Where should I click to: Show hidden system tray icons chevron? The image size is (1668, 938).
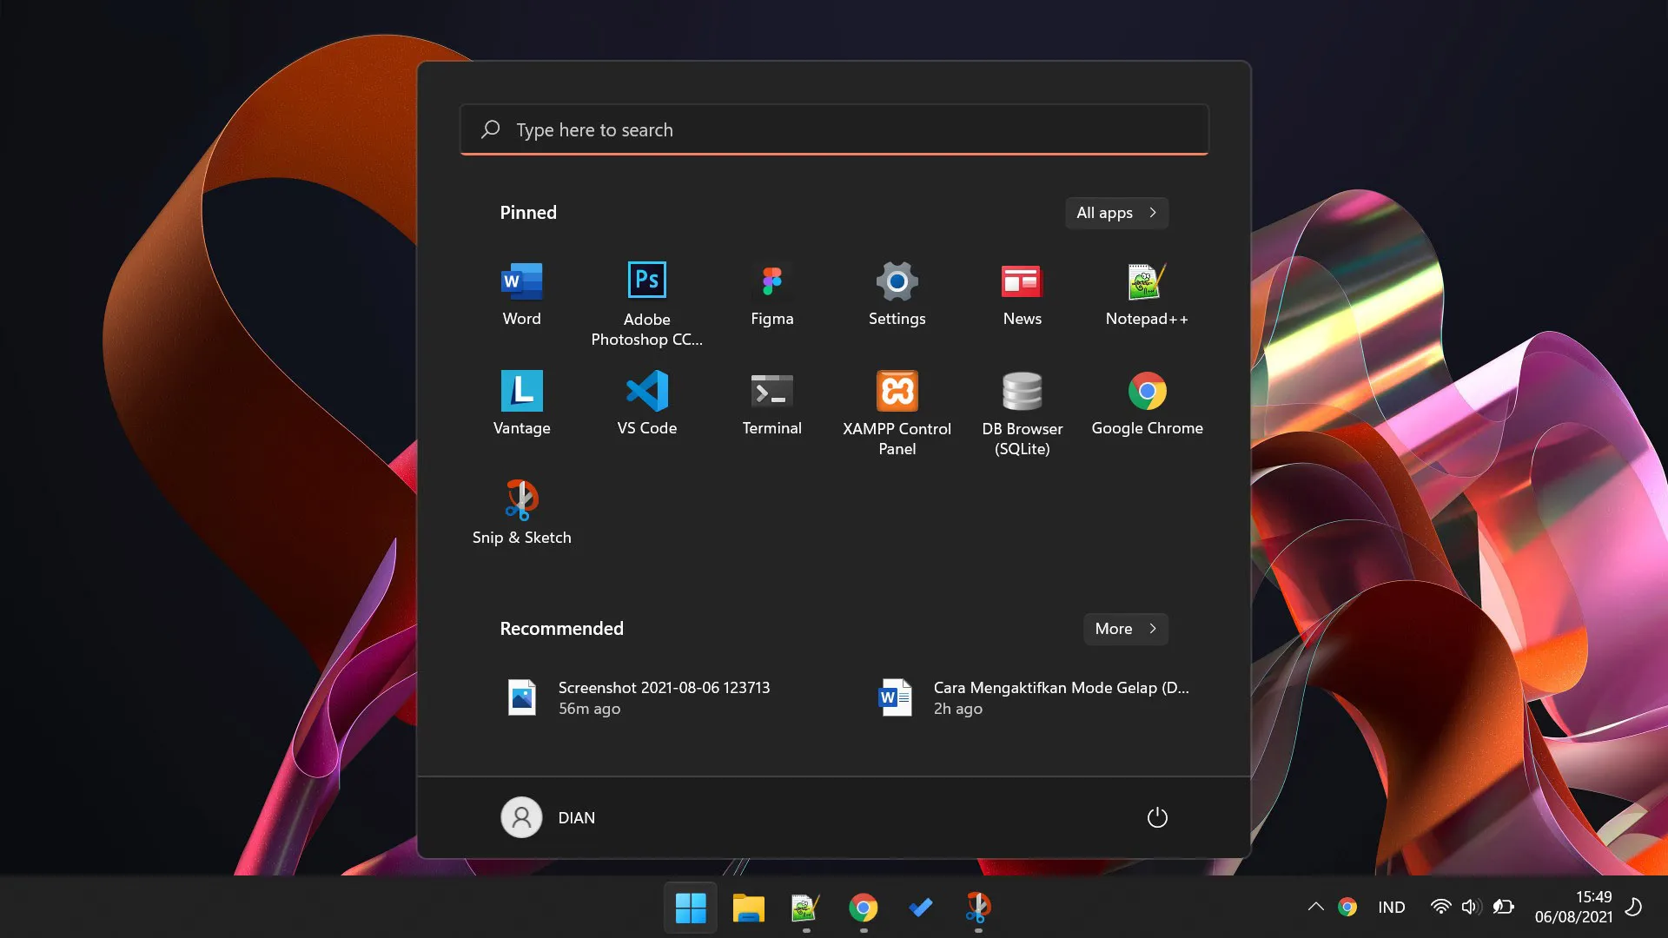1315,907
